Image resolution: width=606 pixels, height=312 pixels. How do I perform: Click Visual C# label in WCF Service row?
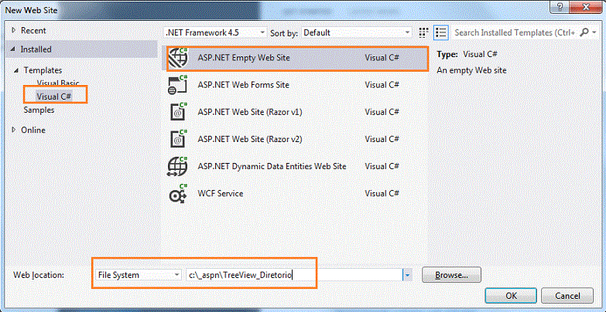tap(382, 193)
